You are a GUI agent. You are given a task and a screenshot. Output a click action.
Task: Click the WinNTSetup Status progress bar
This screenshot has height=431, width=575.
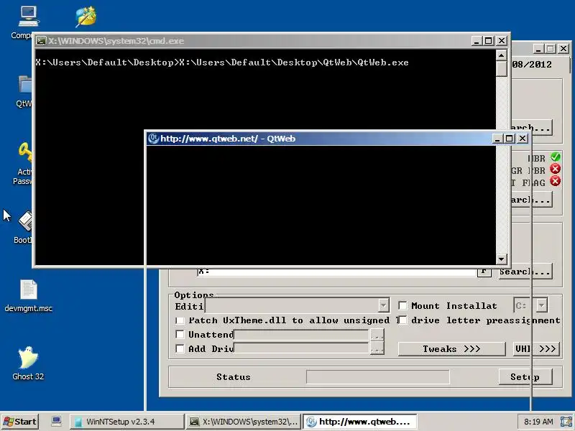coord(378,376)
